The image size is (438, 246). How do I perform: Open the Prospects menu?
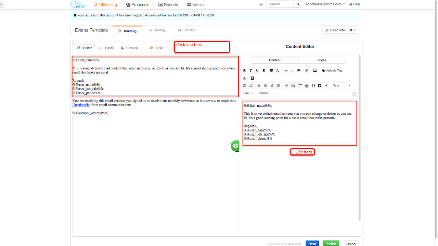pyautogui.click(x=138, y=5)
